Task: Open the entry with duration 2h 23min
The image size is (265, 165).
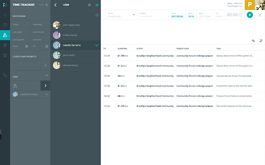Action: coord(183,106)
